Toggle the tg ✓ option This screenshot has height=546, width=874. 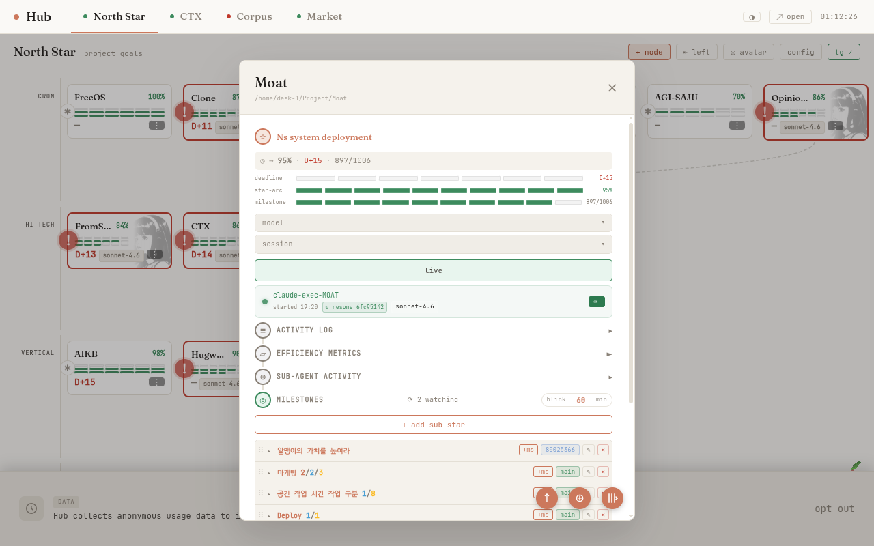point(844,52)
